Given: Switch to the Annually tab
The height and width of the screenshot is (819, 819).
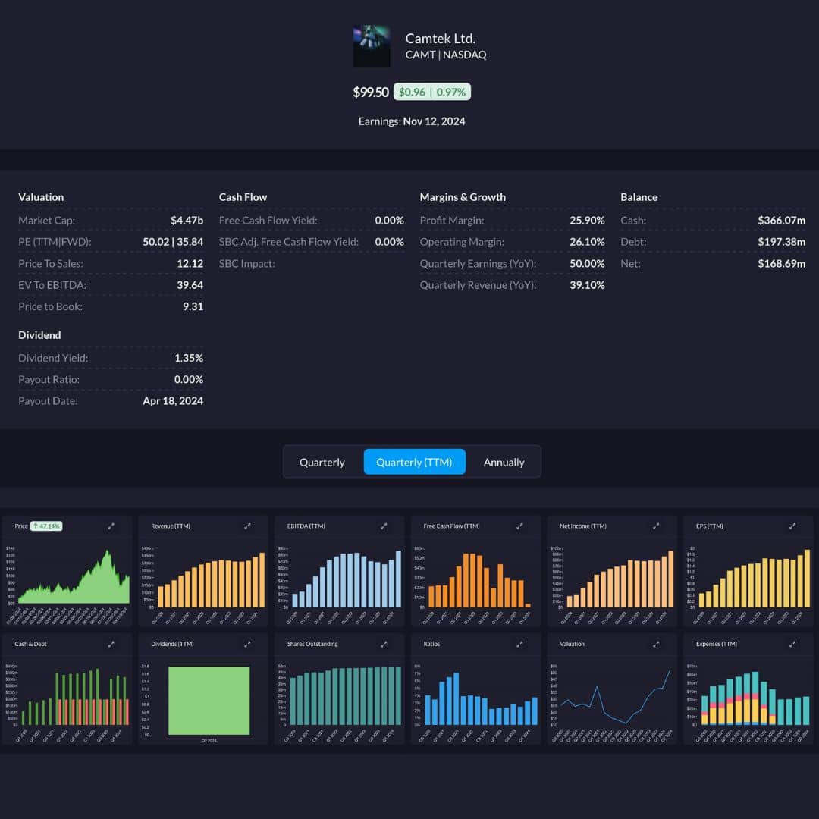Looking at the screenshot, I should coord(504,463).
